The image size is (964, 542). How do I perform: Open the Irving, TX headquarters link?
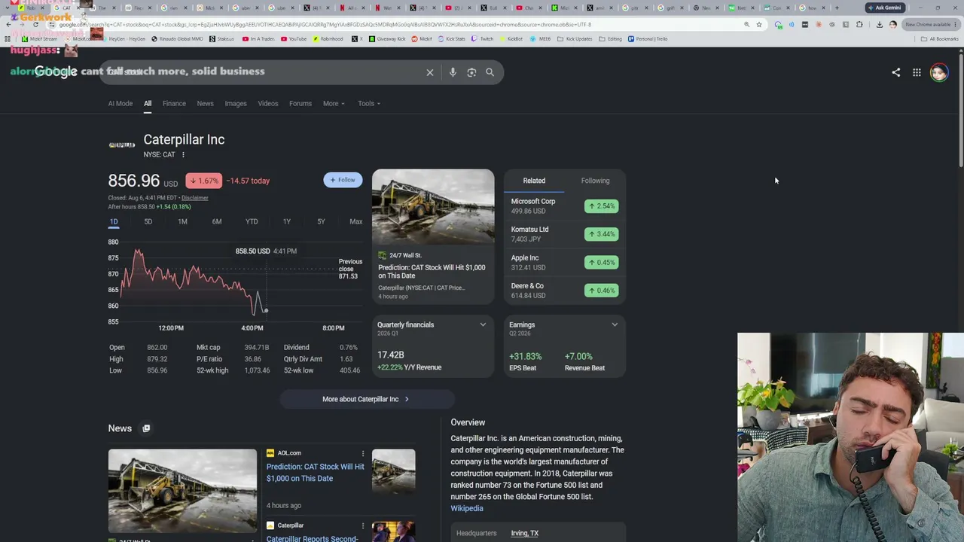coord(525,534)
